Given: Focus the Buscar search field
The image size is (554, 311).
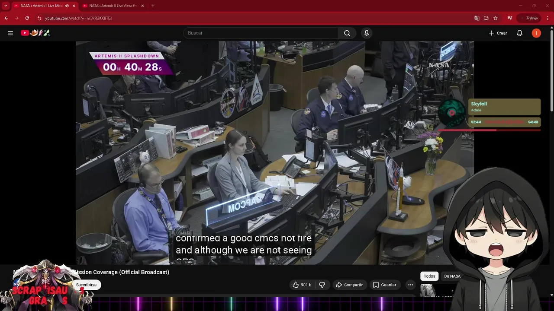Looking at the screenshot, I should click(261, 33).
